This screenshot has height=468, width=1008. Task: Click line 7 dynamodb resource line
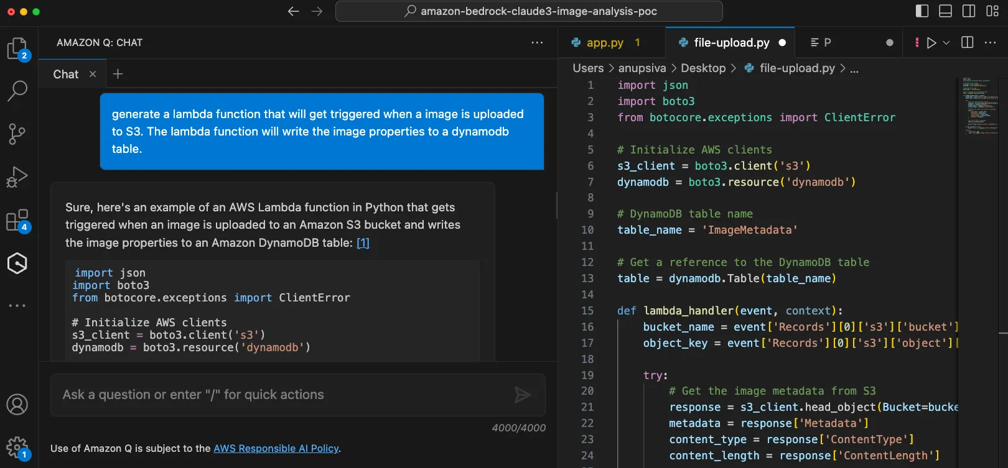tap(736, 182)
